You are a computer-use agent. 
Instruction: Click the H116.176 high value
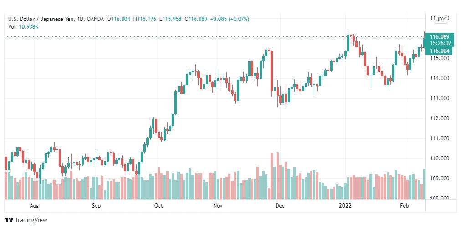[x=145, y=19]
